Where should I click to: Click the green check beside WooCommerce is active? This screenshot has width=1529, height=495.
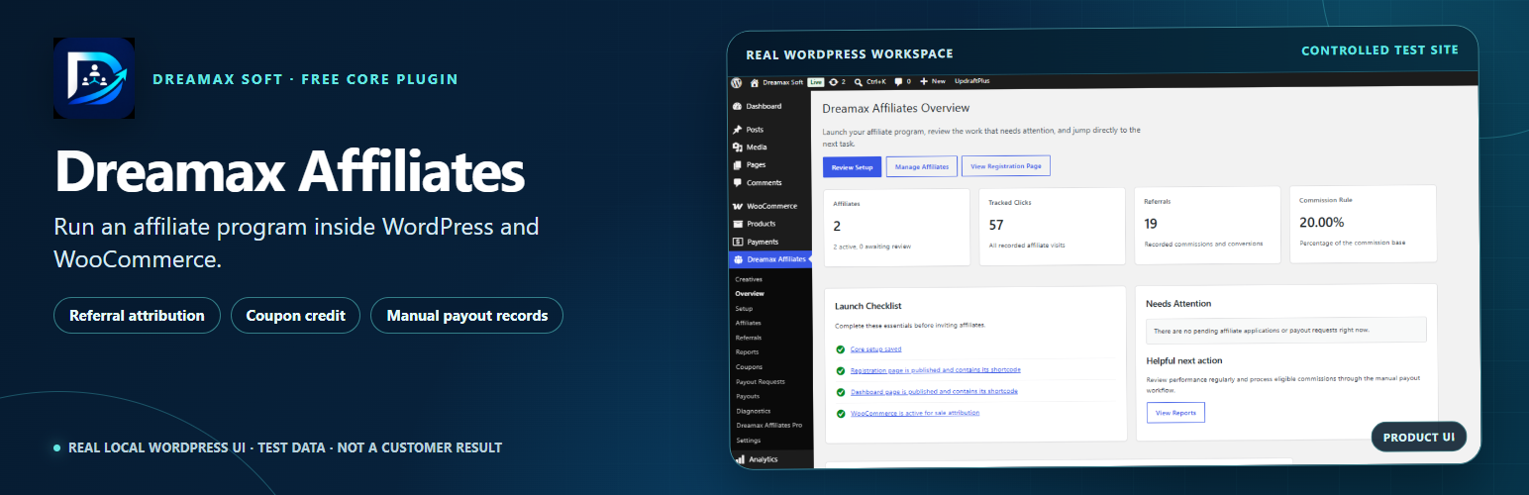pos(840,413)
